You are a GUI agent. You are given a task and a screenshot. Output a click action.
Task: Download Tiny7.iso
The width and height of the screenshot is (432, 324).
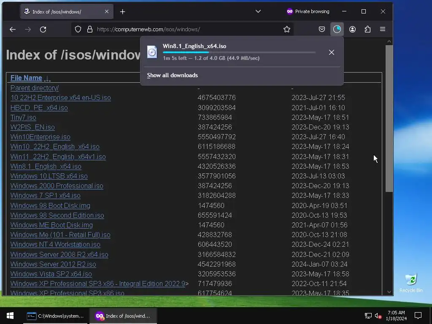[x=23, y=117]
